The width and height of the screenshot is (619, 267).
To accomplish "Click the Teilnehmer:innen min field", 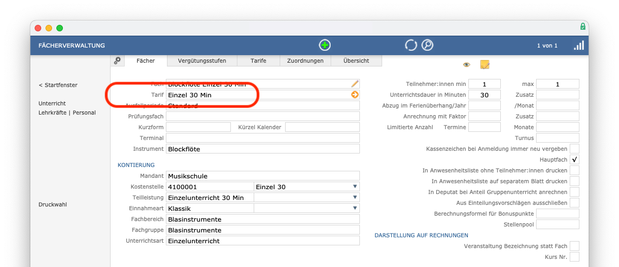I will click(x=485, y=84).
